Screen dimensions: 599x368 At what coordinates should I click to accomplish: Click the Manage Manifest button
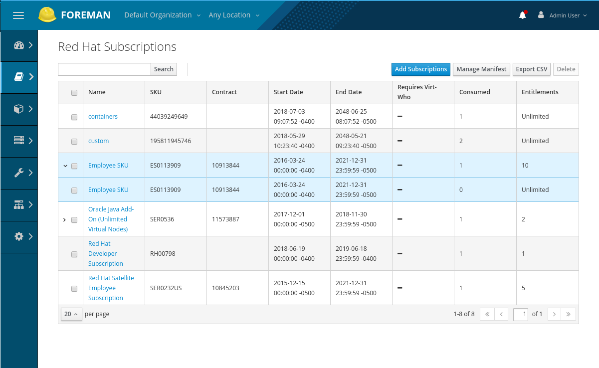pos(481,69)
